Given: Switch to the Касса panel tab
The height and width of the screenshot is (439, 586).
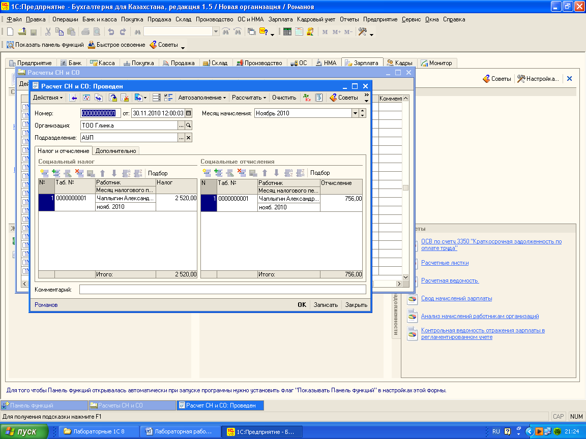Looking at the screenshot, I should point(102,63).
